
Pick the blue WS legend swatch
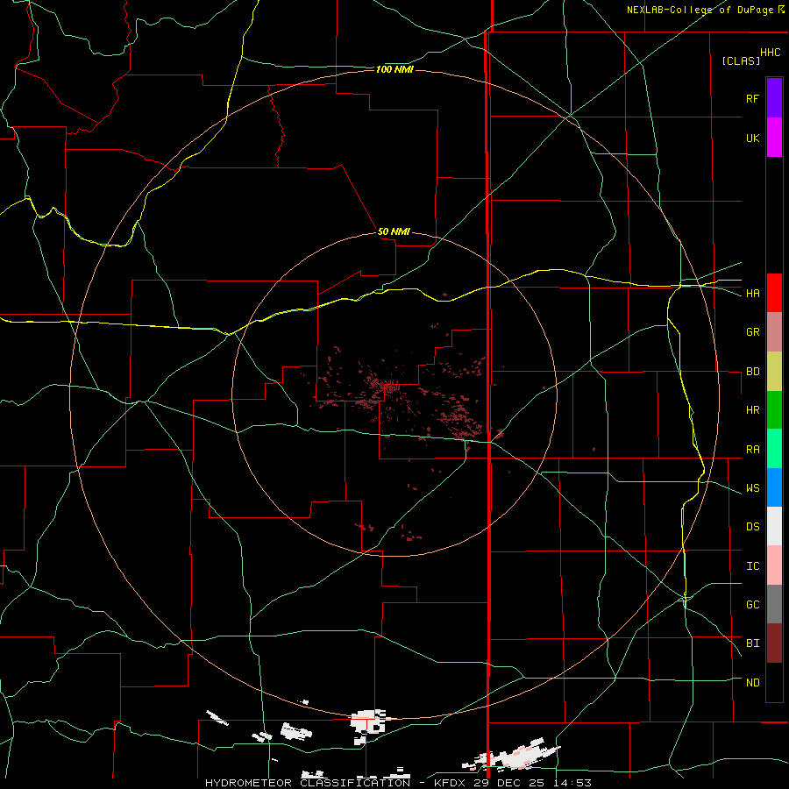(774, 487)
